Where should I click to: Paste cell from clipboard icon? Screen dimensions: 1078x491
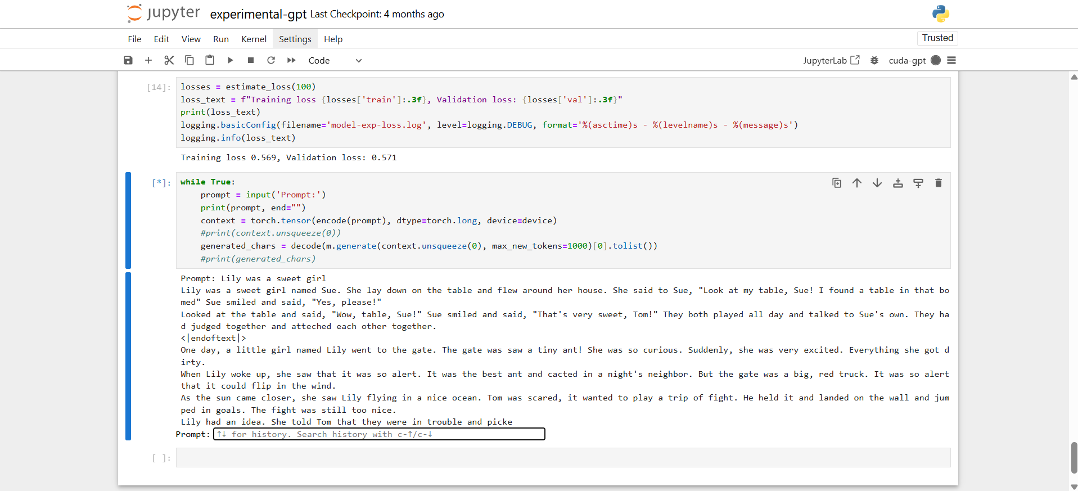210,60
